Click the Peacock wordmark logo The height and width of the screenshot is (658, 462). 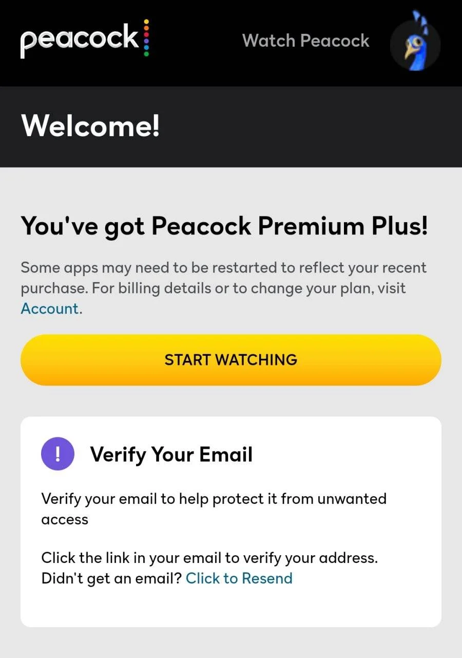tap(80, 40)
